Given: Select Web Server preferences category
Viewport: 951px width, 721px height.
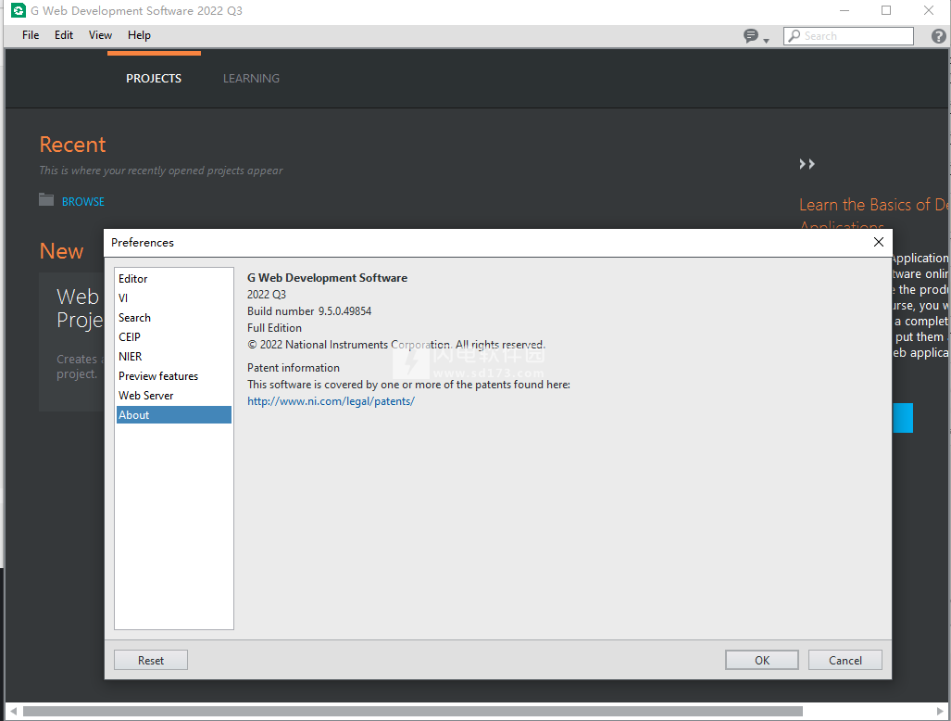Looking at the screenshot, I should pos(146,396).
